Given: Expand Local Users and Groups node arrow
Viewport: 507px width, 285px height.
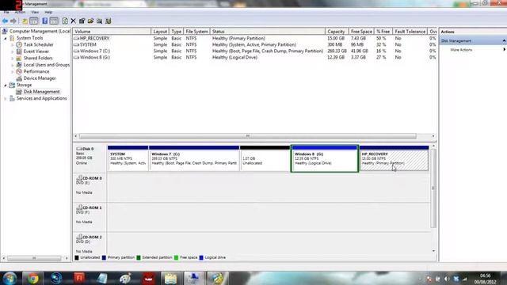Looking at the screenshot, I should 13,65.
